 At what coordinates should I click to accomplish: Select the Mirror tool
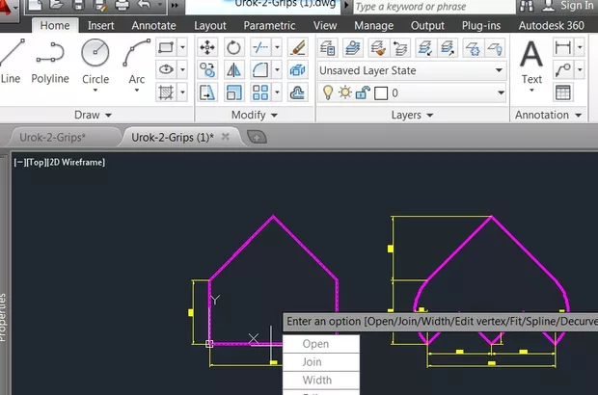(x=233, y=70)
